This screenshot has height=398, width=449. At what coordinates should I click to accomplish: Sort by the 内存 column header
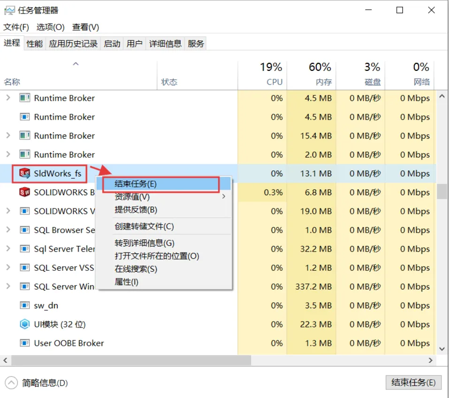click(x=311, y=76)
